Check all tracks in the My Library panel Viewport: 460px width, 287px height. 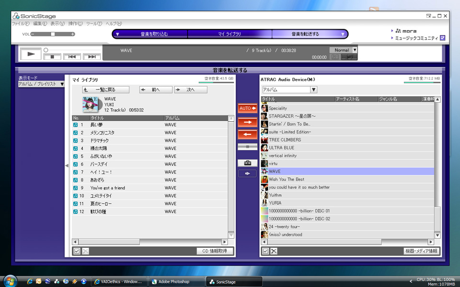click(77, 251)
